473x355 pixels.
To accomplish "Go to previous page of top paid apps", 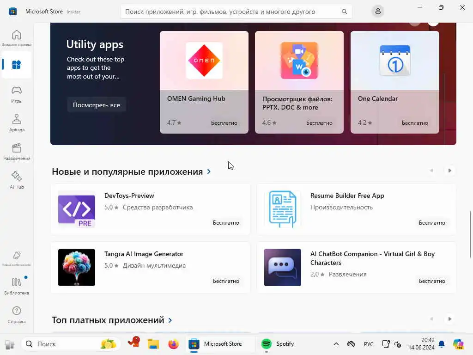I will pos(431,319).
